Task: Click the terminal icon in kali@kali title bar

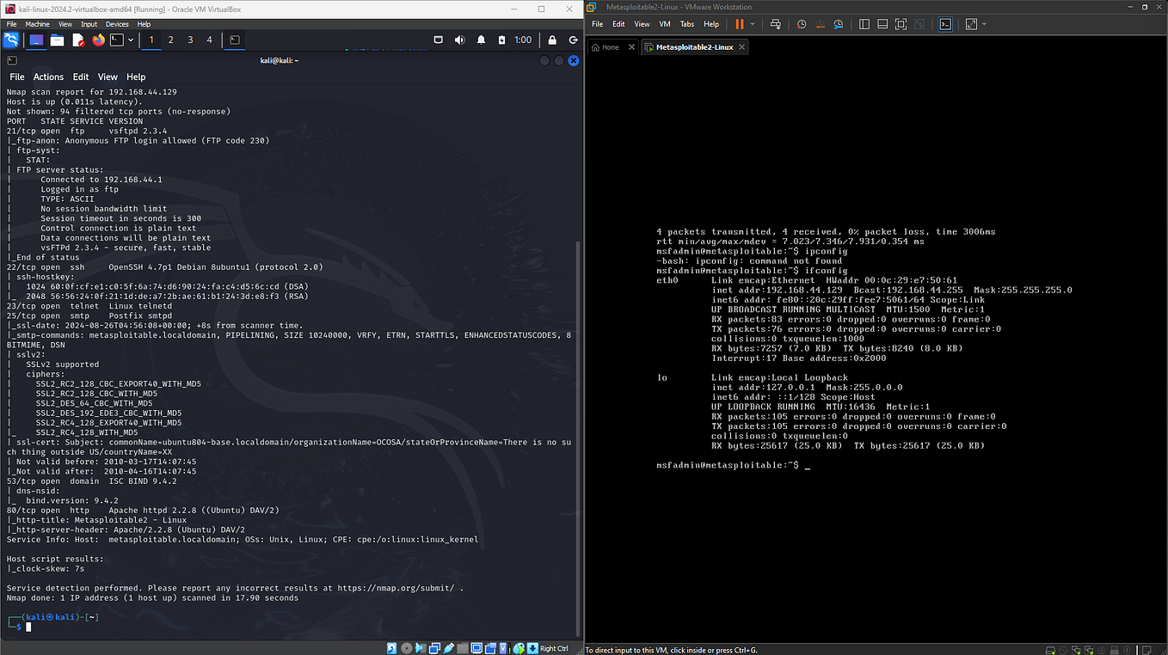Action: tap(12, 60)
